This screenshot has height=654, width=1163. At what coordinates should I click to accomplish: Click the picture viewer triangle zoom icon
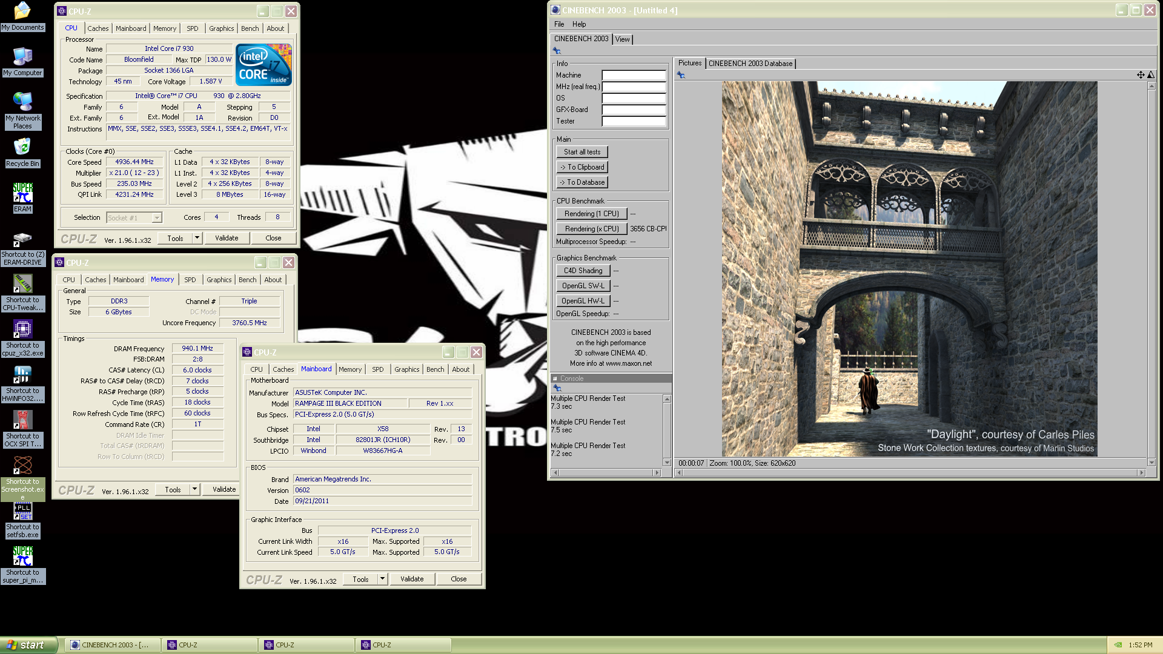[1151, 75]
